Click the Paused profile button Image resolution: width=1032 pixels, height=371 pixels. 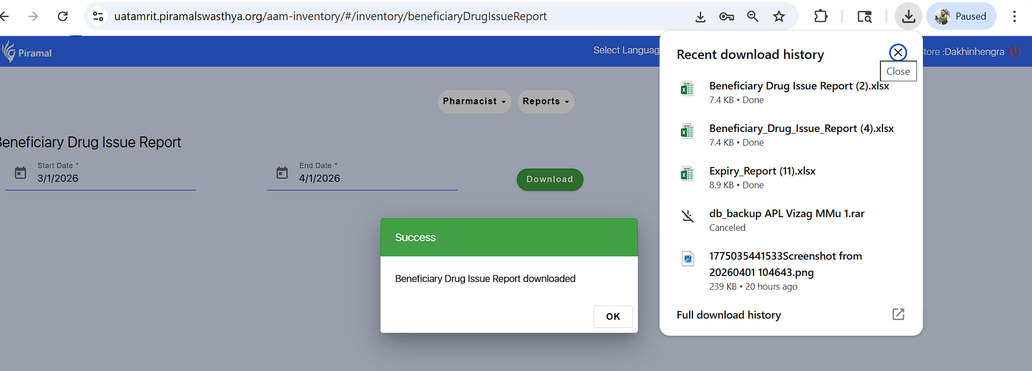[x=961, y=16]
